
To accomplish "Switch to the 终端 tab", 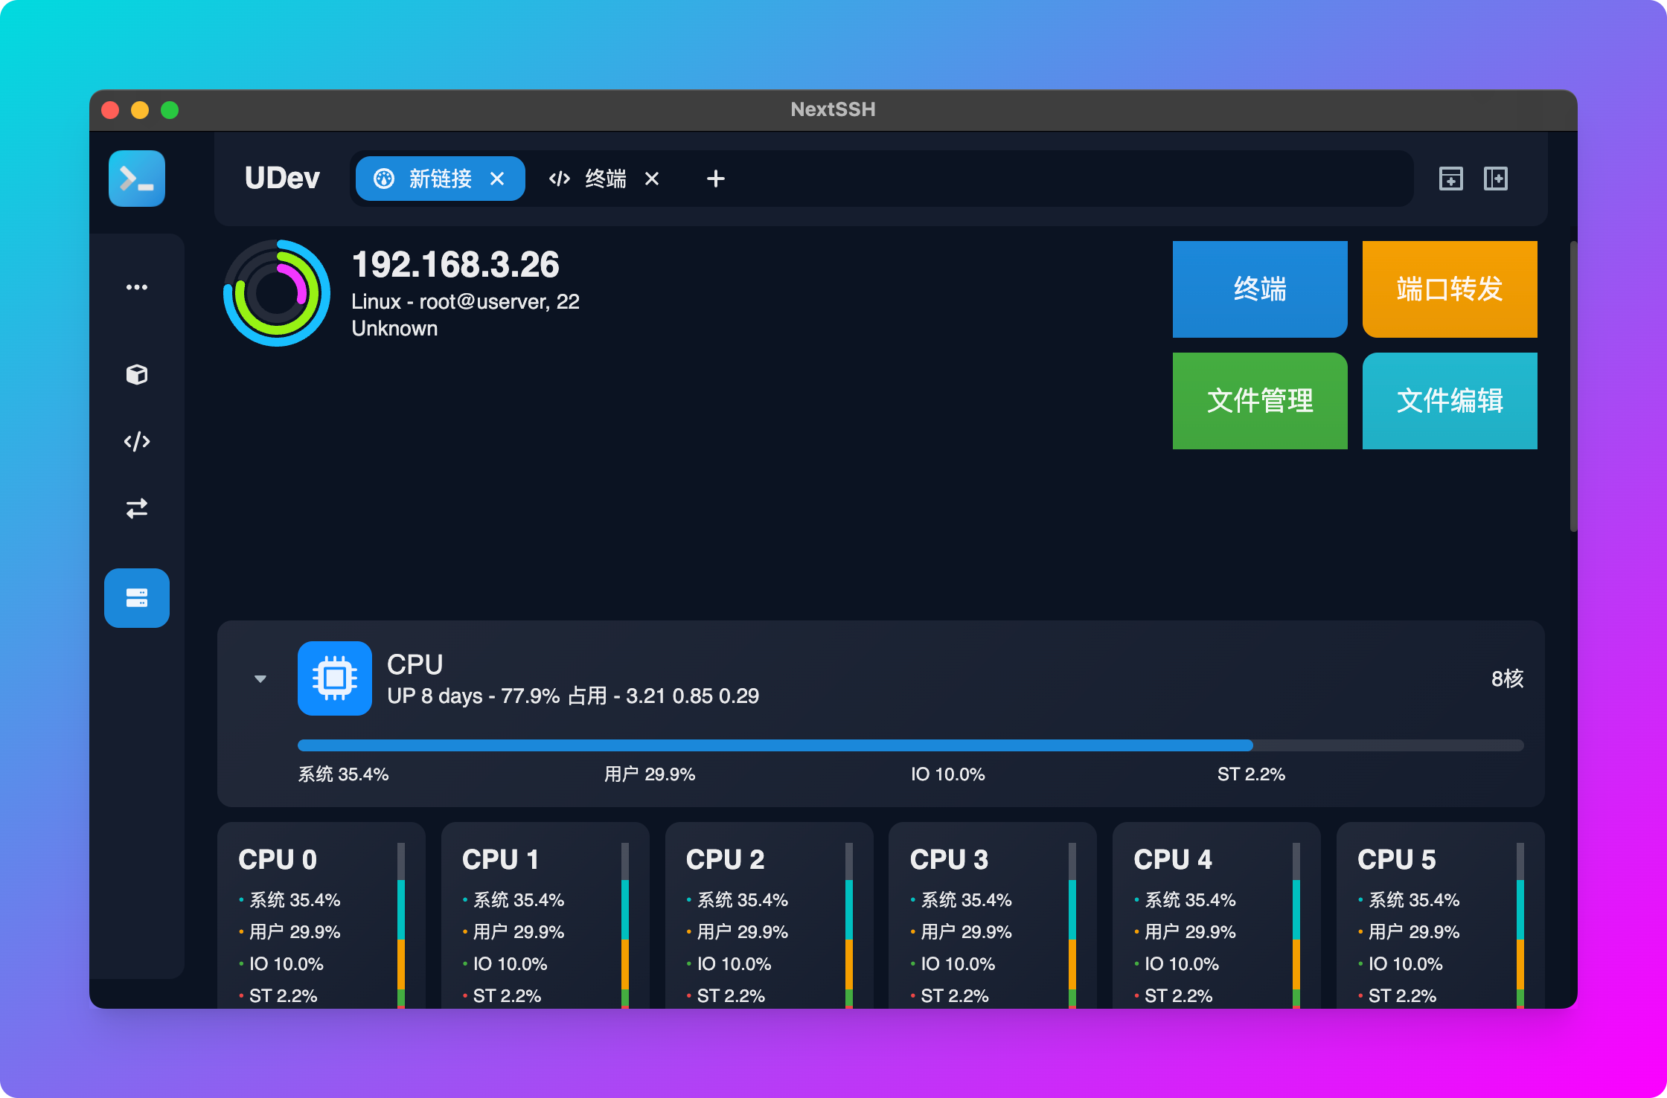I will point(604,179).
